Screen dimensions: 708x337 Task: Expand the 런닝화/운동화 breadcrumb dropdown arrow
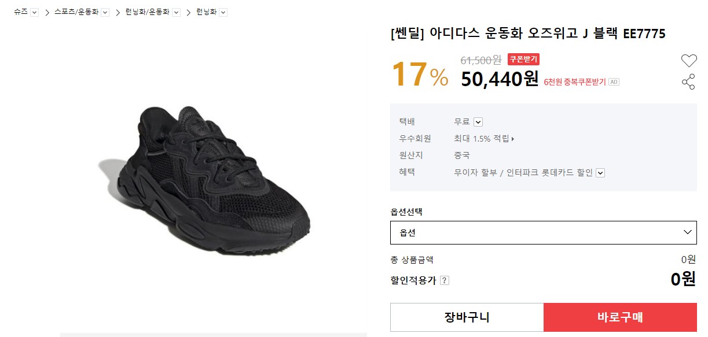click(176, 12)
